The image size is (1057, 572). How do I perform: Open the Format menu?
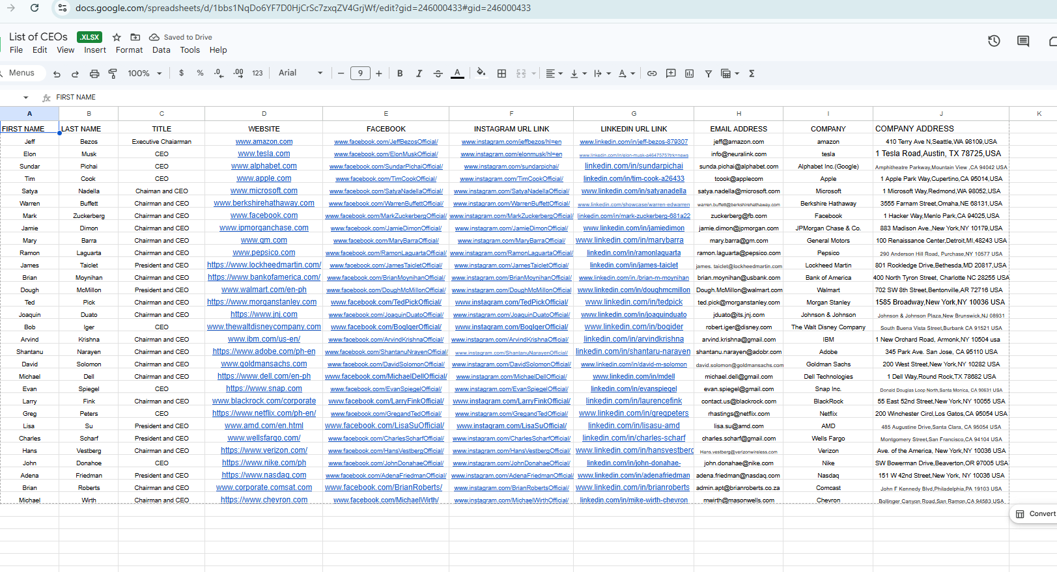pos(129,50)
